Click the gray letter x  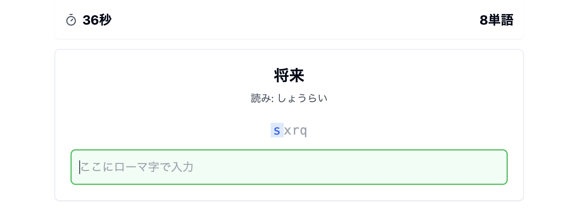pos(288,130)
